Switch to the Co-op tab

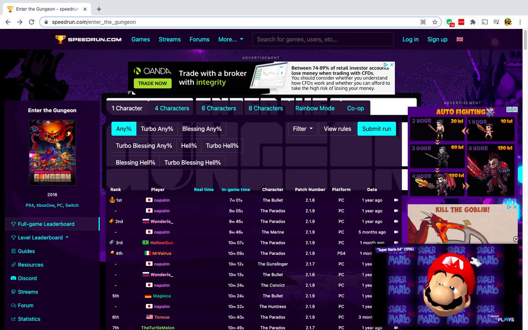pos(356,108)
